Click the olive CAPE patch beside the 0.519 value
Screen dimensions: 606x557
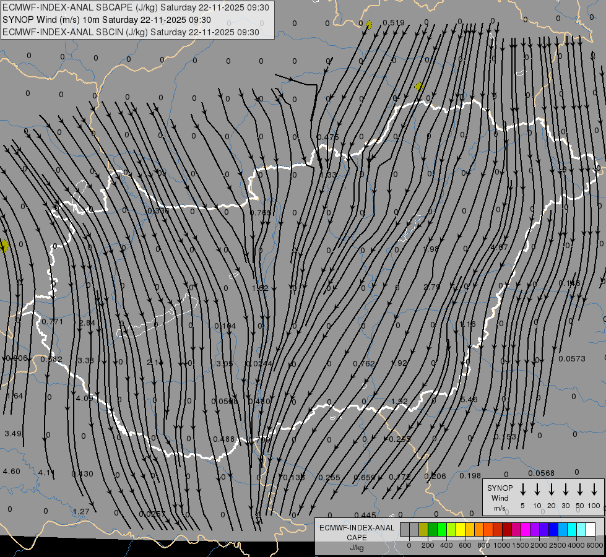click(x=369, y=25)
